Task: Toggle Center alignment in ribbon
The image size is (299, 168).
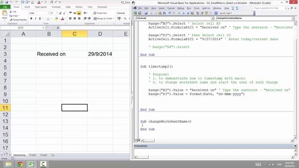Action: pyautogui.click(x=75, y=19)
